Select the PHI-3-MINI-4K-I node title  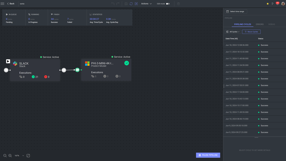(x=102, y=63)
